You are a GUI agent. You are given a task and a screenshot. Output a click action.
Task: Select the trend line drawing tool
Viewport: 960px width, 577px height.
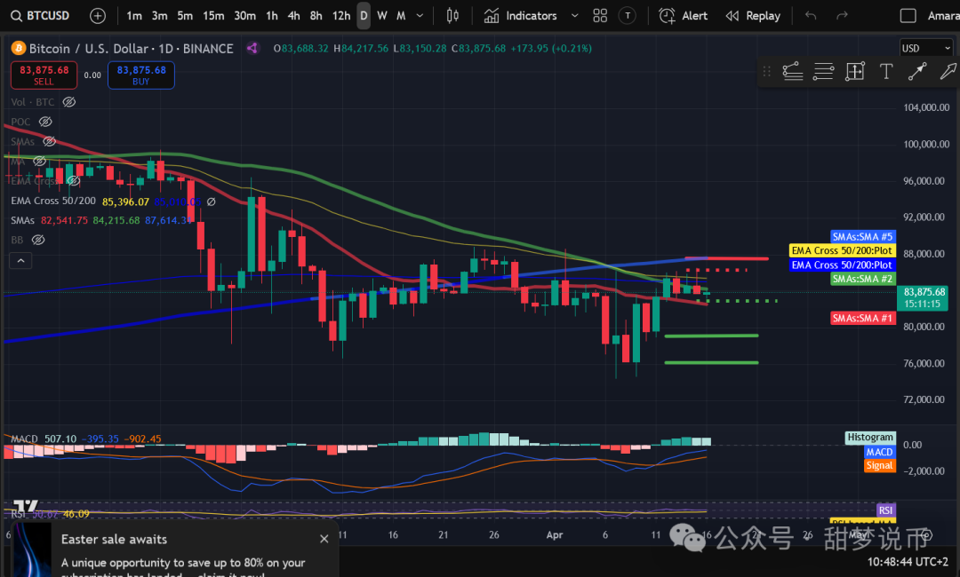916,72
